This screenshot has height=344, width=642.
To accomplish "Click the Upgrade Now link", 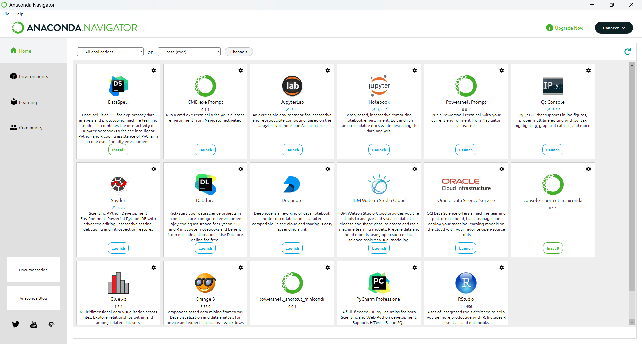I will coord(569,28).
